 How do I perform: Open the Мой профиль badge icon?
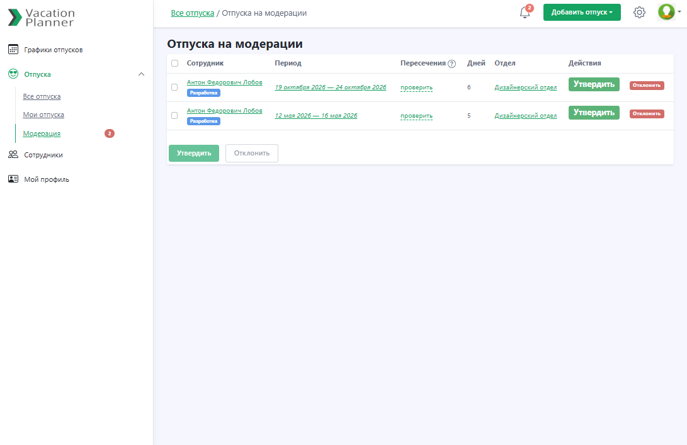click(x=13, y=179)
